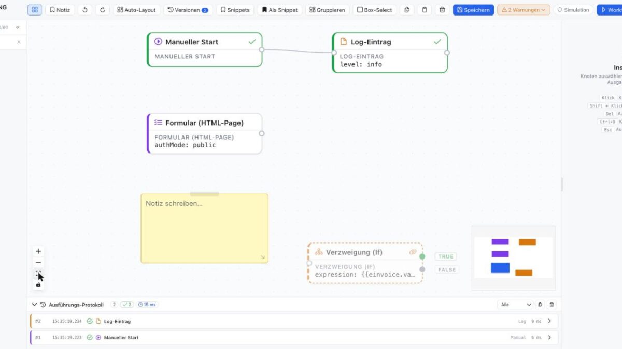Click the success count badge showing 2
The height and width of the screenshot is (349, 622).
[x=127, y=305]
